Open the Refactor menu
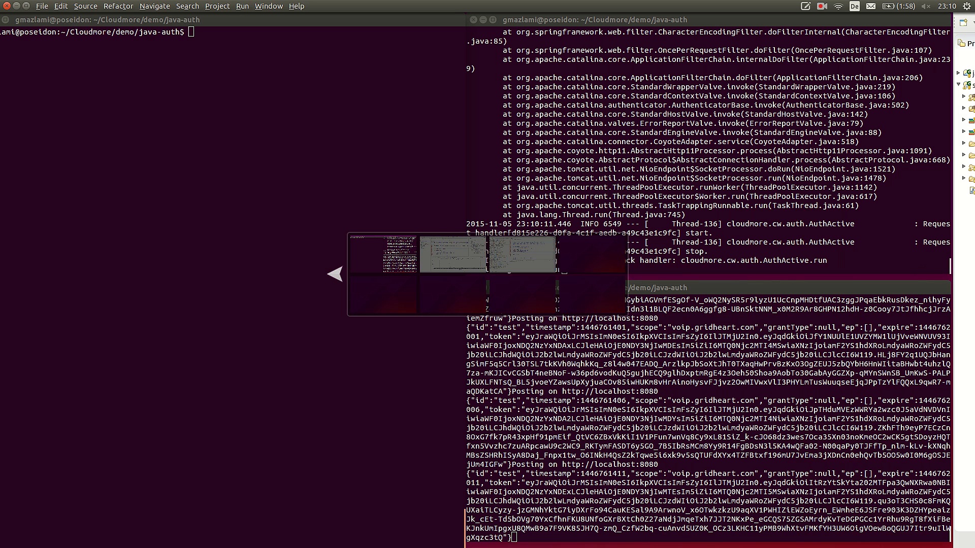Image resolution: width=975 pixels, height=548 pixels. tap(118, 6)
